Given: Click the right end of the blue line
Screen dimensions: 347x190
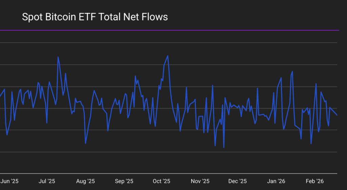Looking at the screenshot, I should pos(337,115).
